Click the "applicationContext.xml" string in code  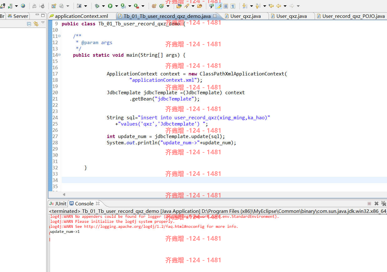[164, 80]
